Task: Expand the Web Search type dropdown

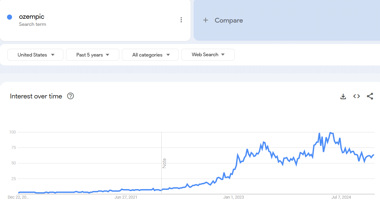Action: [x=208, y=55]
